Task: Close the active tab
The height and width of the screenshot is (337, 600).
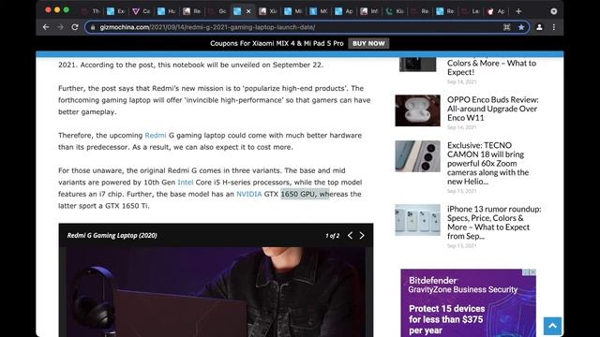Action: pyautogui.click(x=248, y=11)
